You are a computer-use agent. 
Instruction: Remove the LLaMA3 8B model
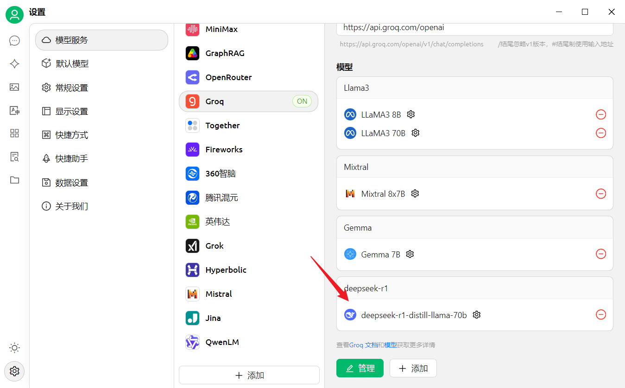(x=600, y=114)
